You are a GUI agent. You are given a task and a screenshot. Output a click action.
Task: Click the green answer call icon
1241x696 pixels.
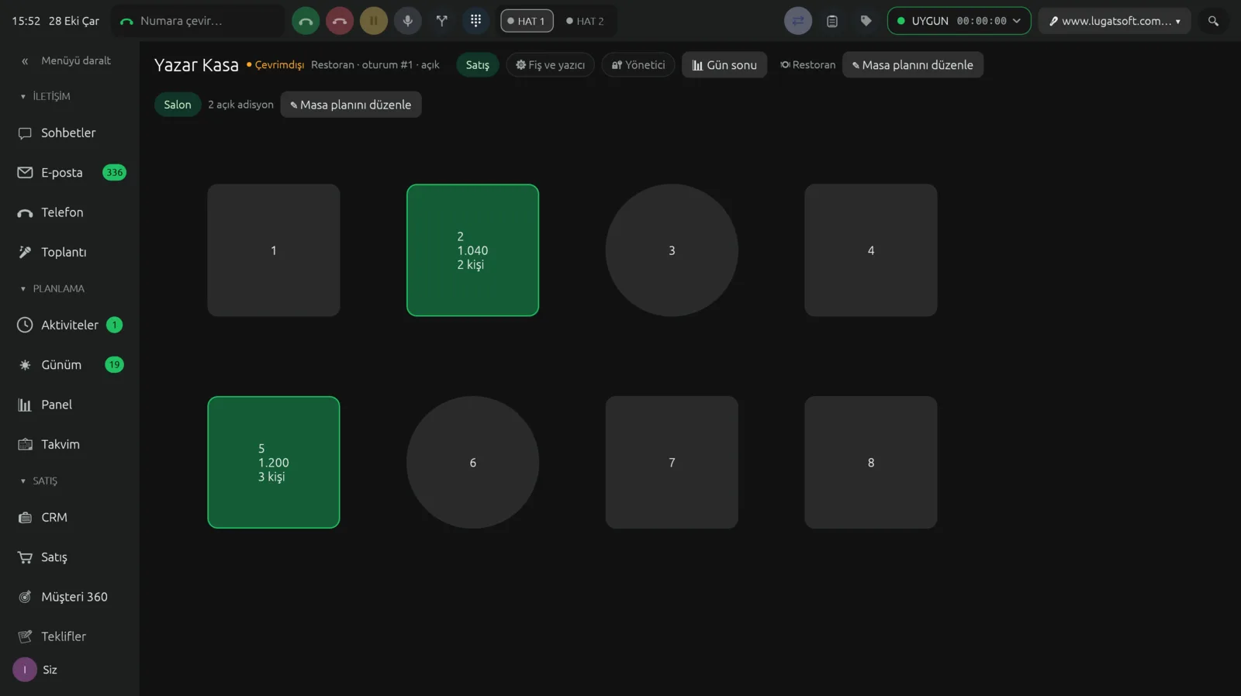pos(306,21)
